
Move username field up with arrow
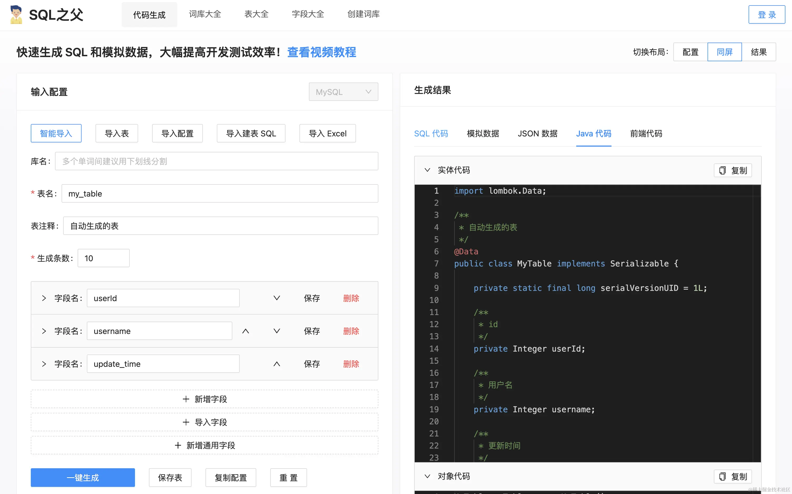pyautogui.click(x=245, y=331)
